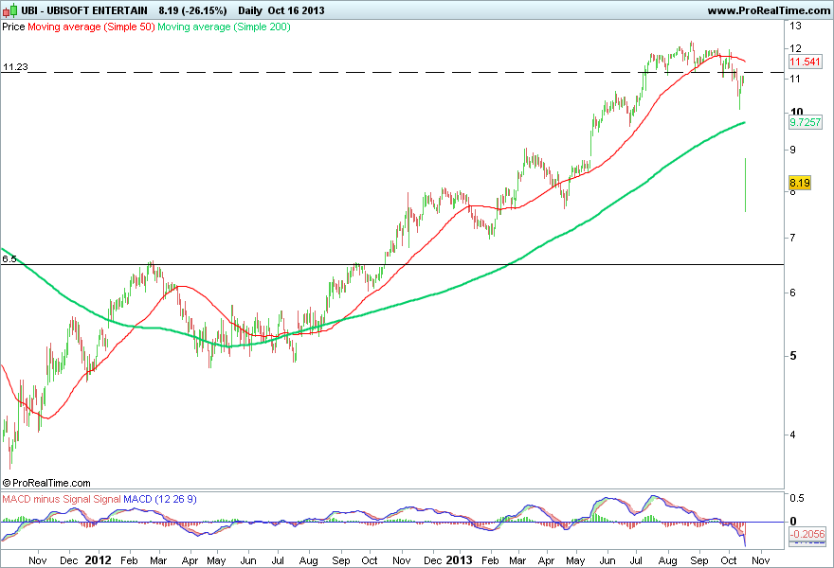This screenshot has height=568, width=834.
Task: Click the yellow 8.19 price tag
Action: [x=800, y=184]
